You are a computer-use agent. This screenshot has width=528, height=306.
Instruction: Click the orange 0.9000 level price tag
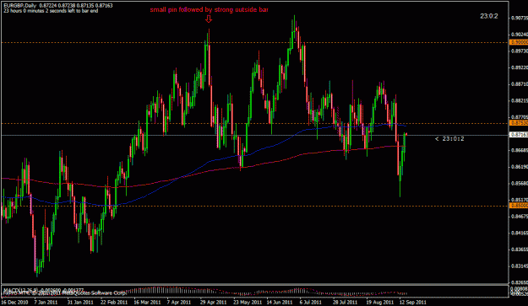pyautogui.click(x=519, y=42)
